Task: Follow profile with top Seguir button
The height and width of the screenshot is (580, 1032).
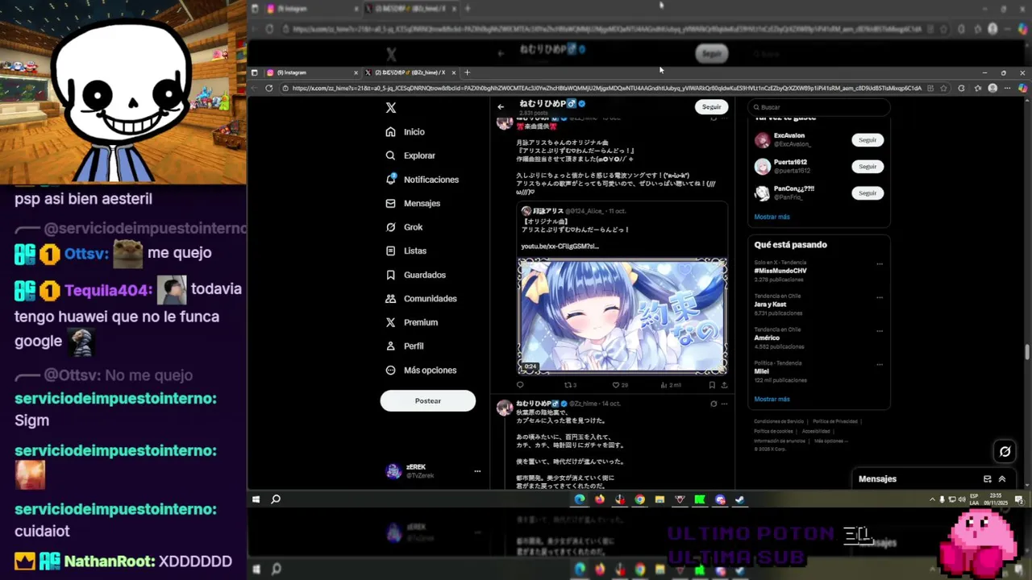Action: pos(711,106)
